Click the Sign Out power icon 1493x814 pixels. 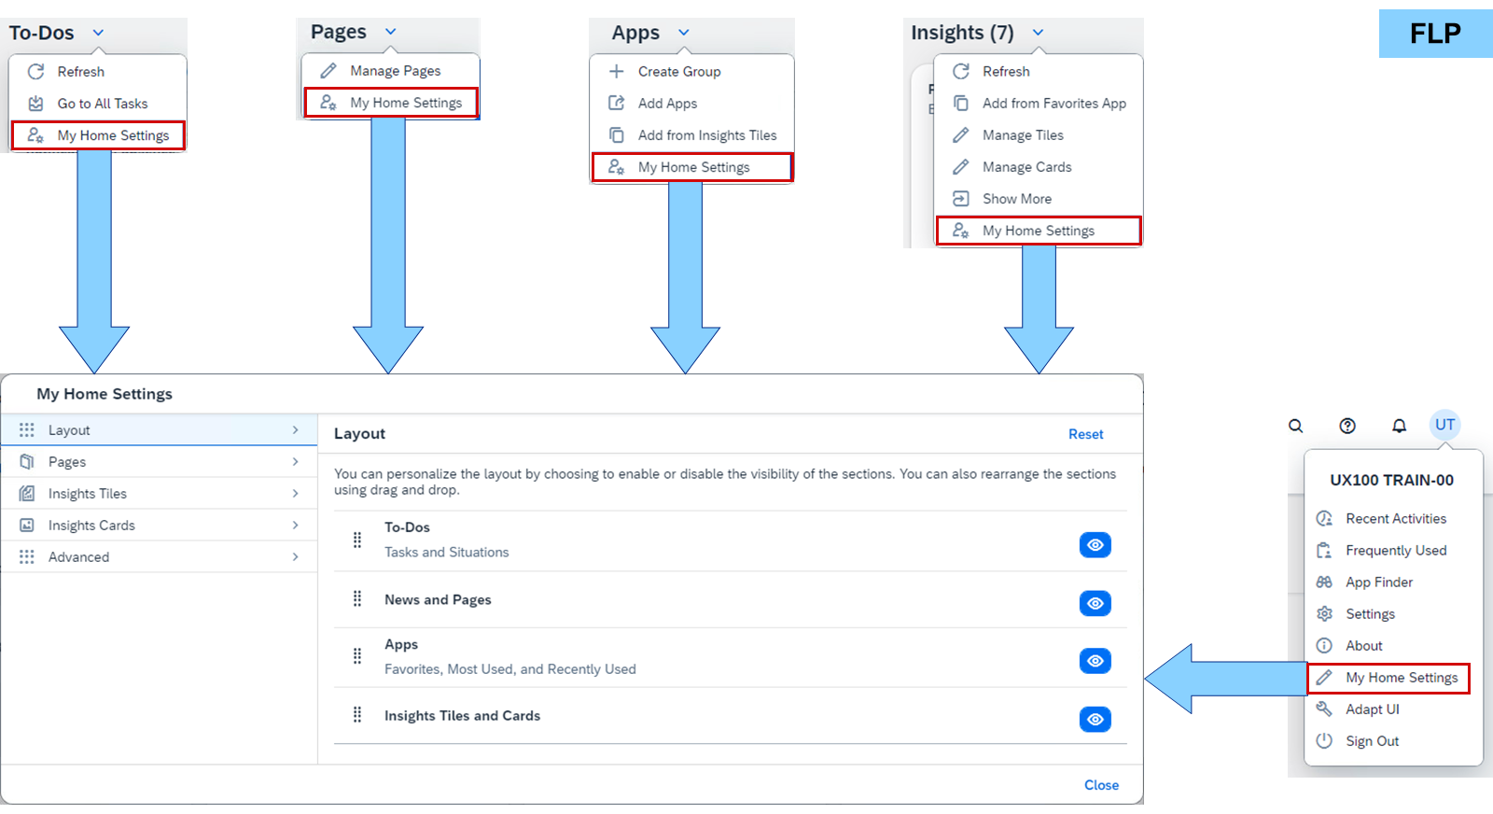[x=1324, y=740]
